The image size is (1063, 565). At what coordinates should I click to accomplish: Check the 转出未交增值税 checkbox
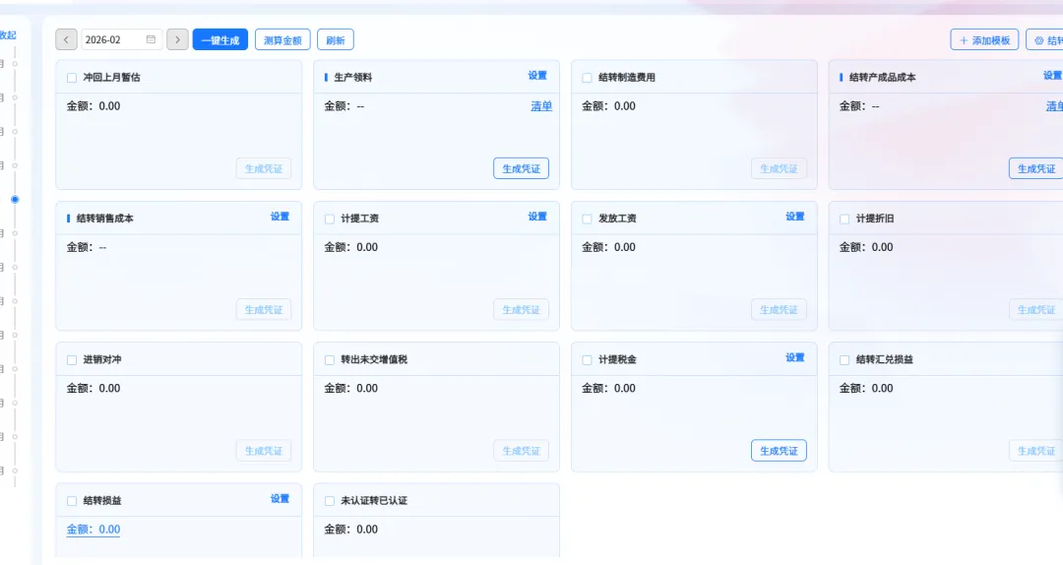pyautogui.click(x=330, y=359)
